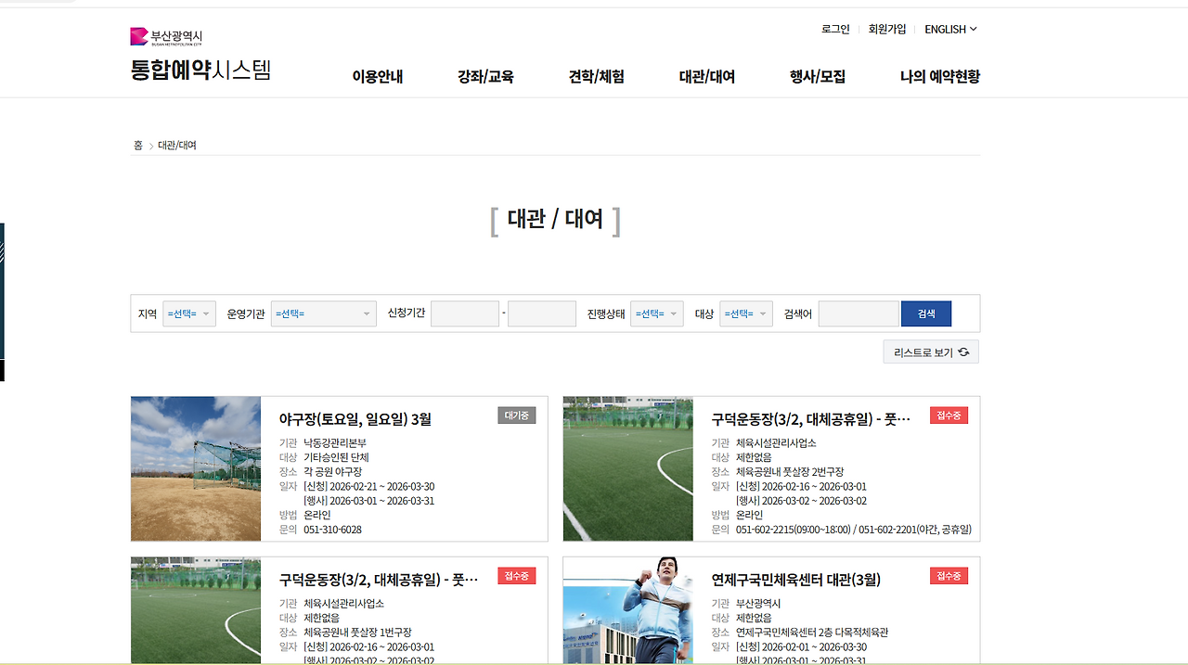This screenshot has height=665, width=1188.
Task: Click the 대관 / 대여 page heading
Action: 556,220
